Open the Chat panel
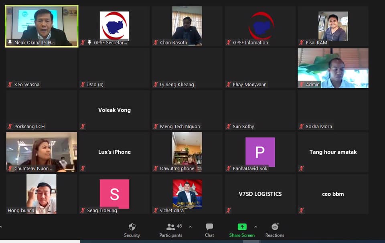Screen dimensions: 385x243 [x=209, y=230]
